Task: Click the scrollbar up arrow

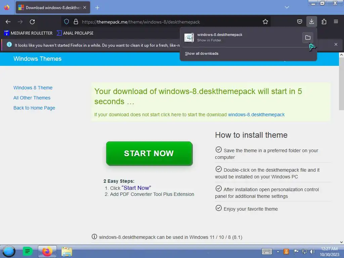Action: pyautogui.click(x=341, y=55)
